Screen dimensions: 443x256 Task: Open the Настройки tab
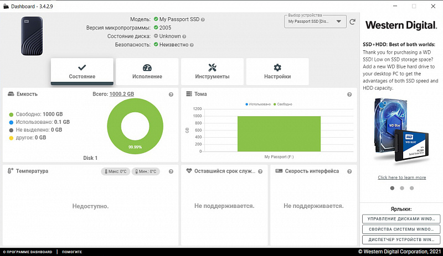[x=277, y=71]
